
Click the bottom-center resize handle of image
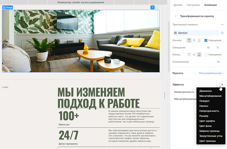(x=80, y=72)
